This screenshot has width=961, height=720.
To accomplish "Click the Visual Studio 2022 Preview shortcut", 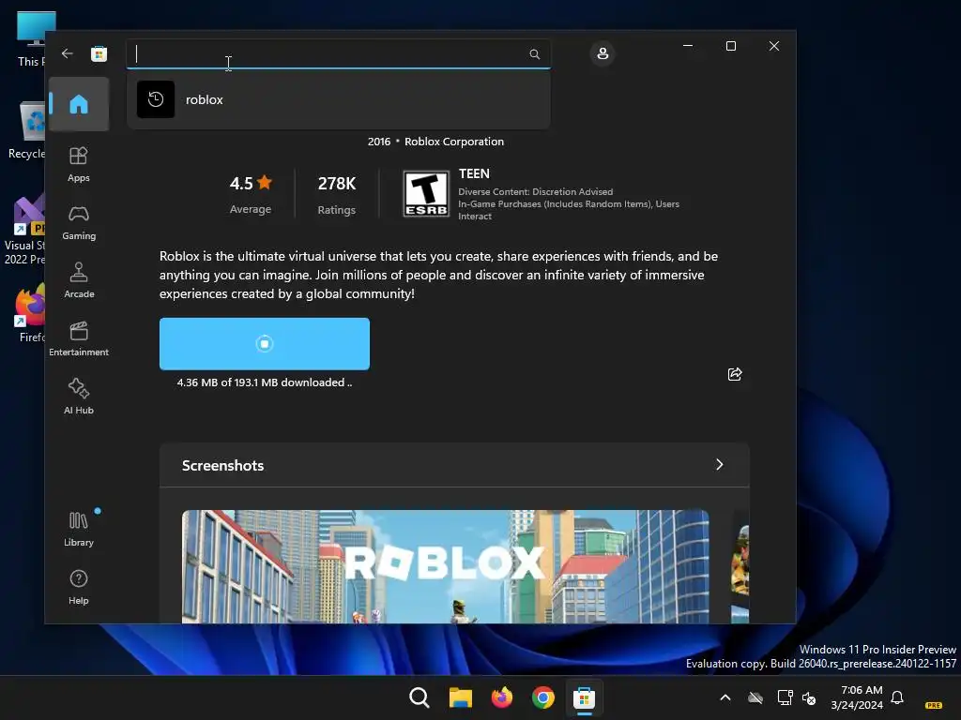I will click(25, 230).
